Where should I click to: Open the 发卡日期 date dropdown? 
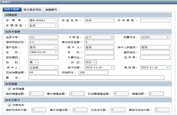112,67
